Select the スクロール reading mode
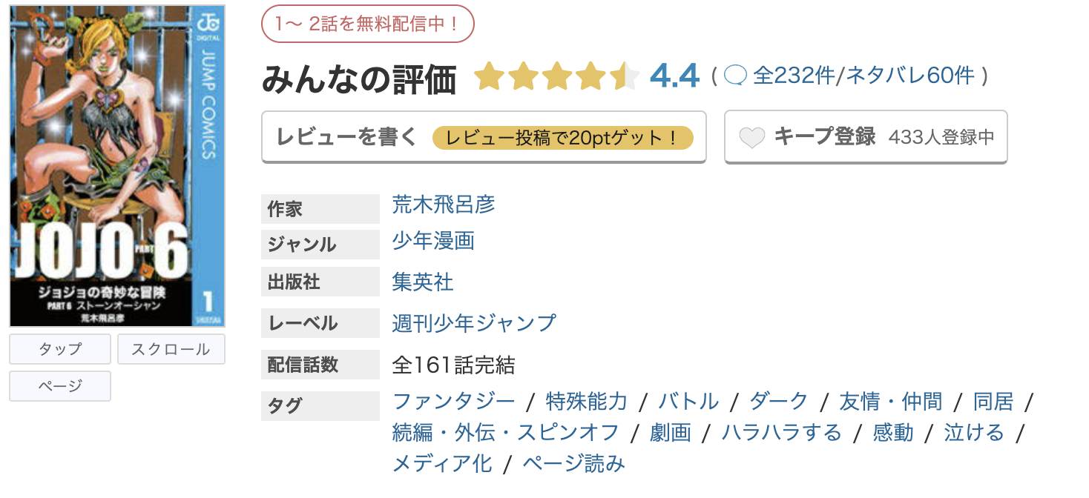Image resolution: width=1089 pixels, height=498 pixels. (x=171, y=348)
